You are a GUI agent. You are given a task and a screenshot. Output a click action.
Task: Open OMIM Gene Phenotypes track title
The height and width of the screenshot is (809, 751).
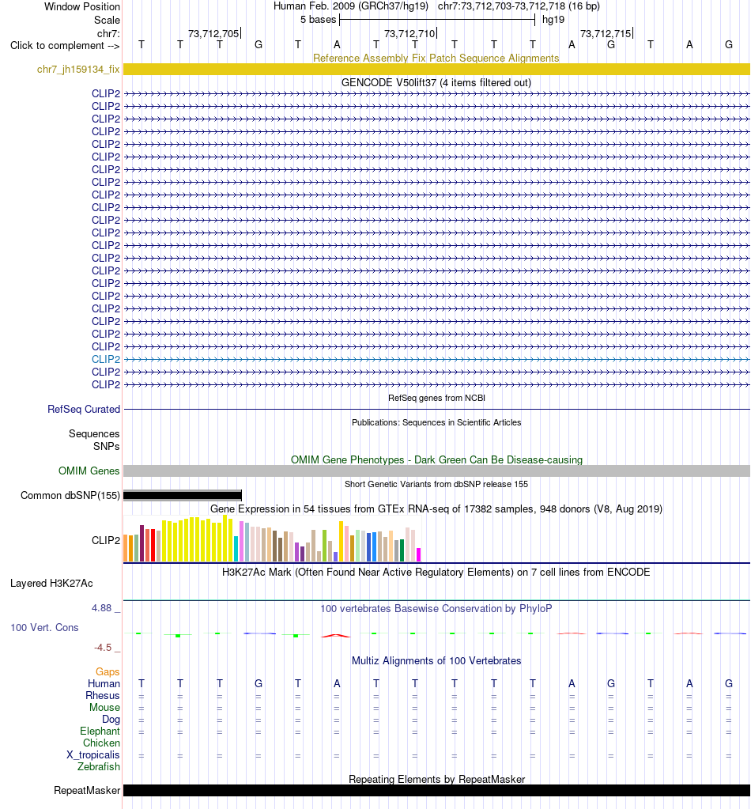coord(436,459)
